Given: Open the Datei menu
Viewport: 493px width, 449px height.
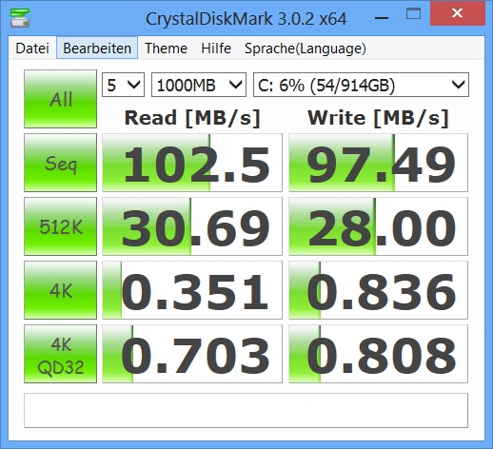Looking at the screenshot, I should (x=32, y=49).
